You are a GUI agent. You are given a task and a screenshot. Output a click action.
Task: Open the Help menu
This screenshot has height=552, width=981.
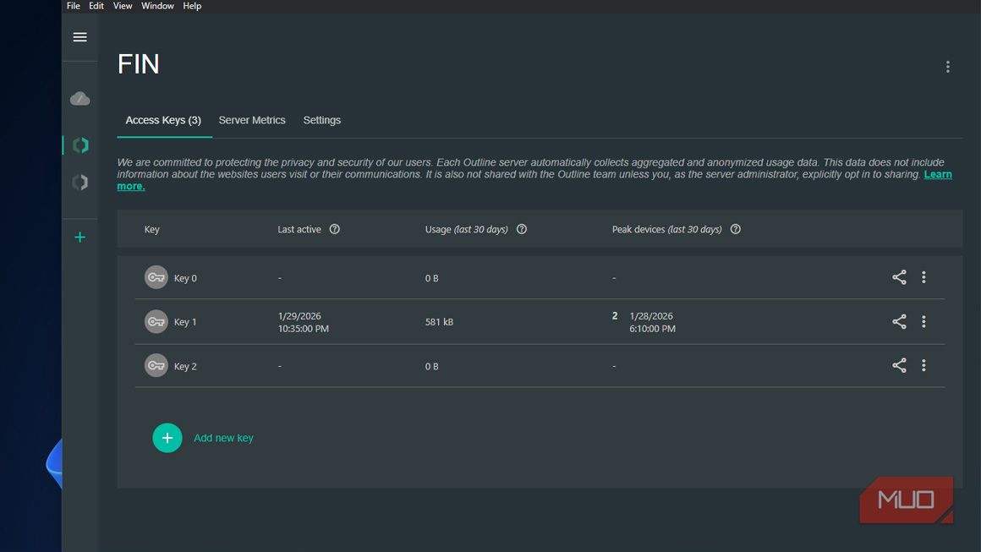tap(192, 6)
